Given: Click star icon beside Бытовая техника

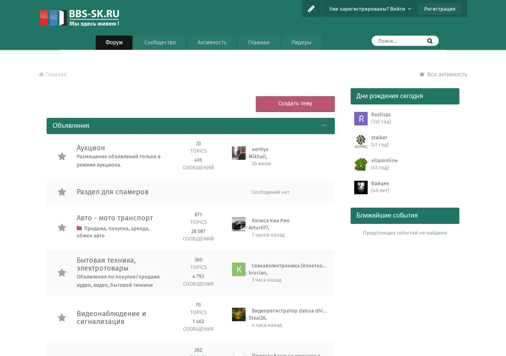Looking at the screenshot, I should click(x=62, y=273).
